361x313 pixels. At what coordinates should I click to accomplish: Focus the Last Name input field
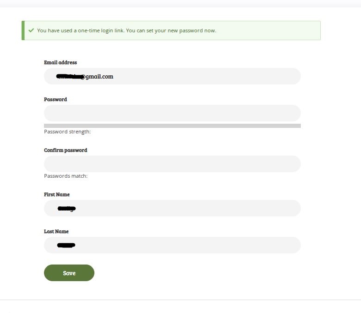[x=172, y=245]
